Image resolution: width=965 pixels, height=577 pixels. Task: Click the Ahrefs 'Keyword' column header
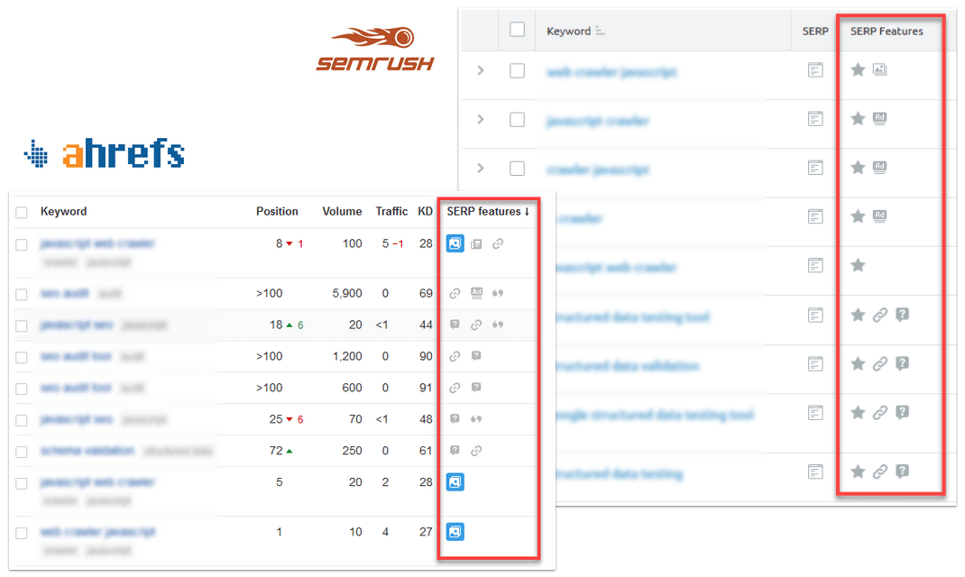tap(63, 211)
